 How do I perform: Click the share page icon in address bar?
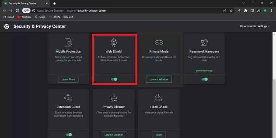tap(224, 11)
